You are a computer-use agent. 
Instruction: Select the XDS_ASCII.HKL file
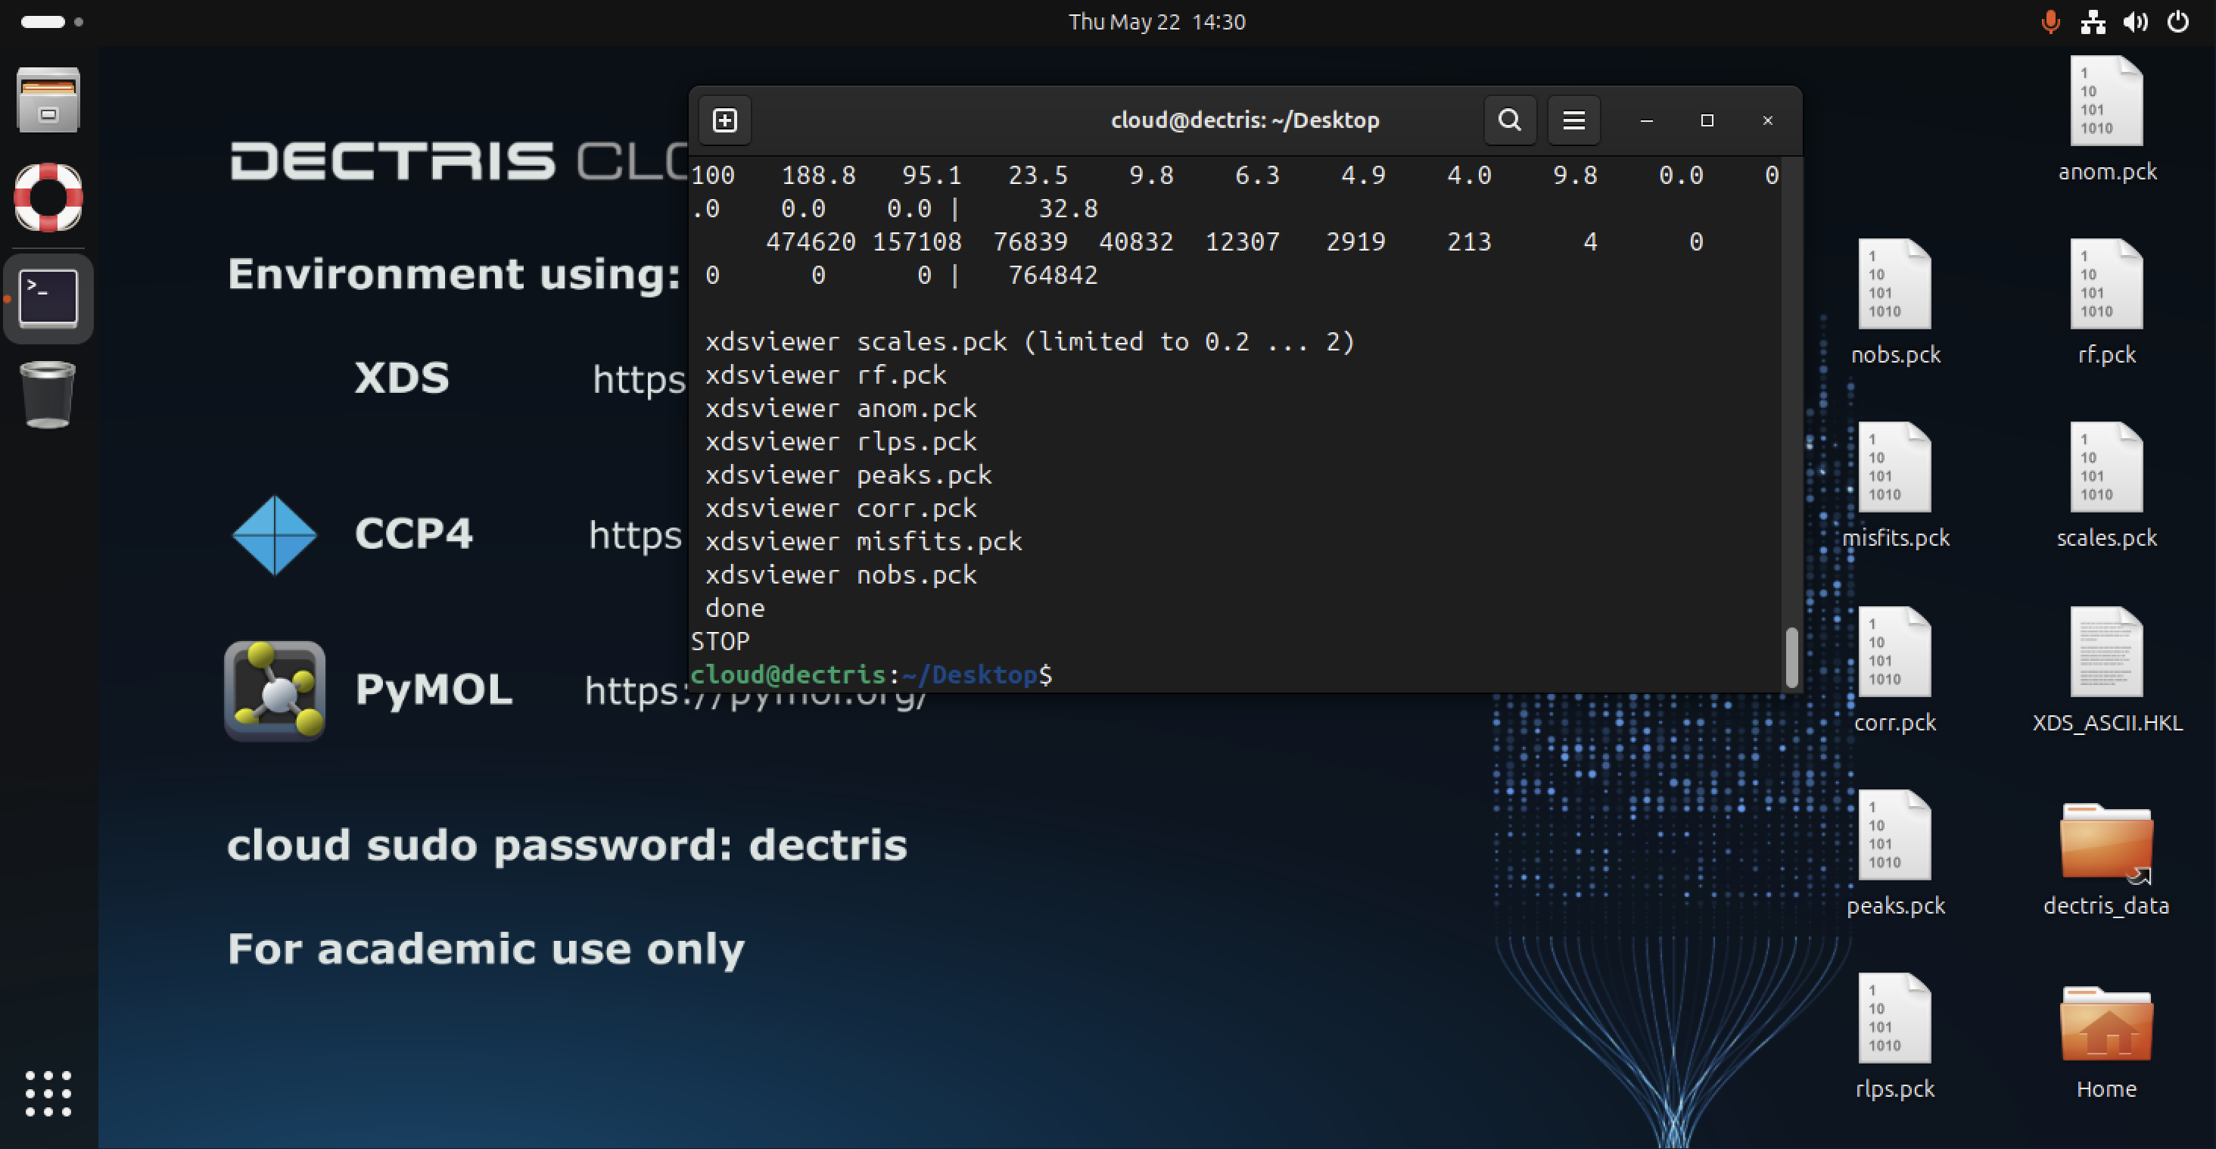click(x=2106, y=654)
